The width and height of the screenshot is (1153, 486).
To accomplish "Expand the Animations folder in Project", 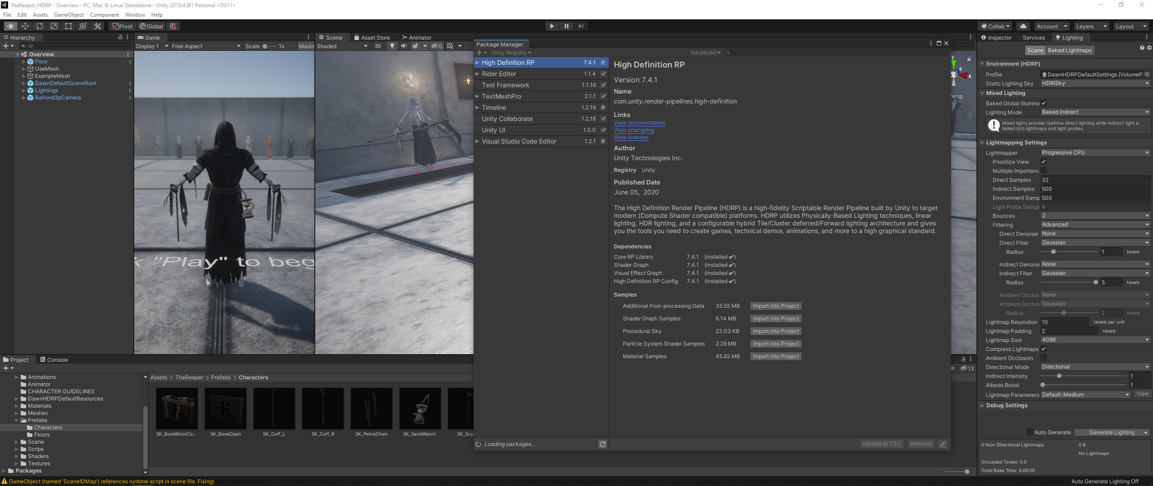I will click(17, 377).
